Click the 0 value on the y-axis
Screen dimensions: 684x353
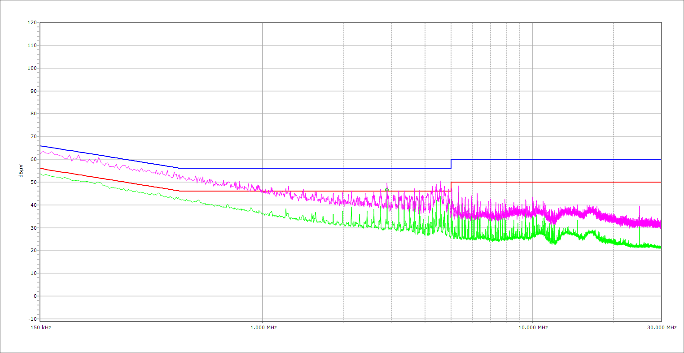(34, 296)
